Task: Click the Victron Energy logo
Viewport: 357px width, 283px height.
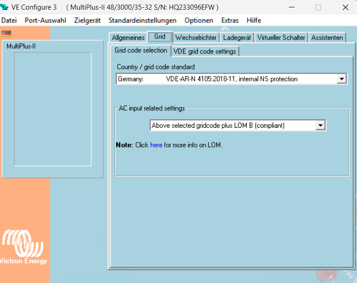Action: 23,247
